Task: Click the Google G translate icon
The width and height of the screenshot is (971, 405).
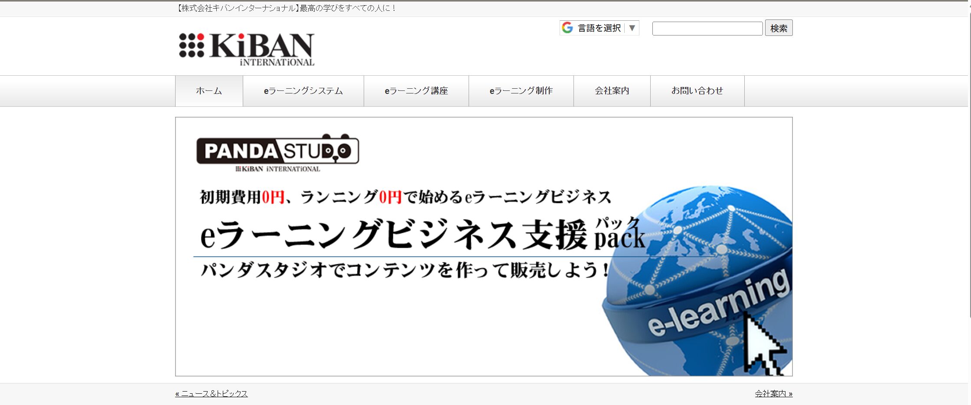Action: click(x=567, y=28)
